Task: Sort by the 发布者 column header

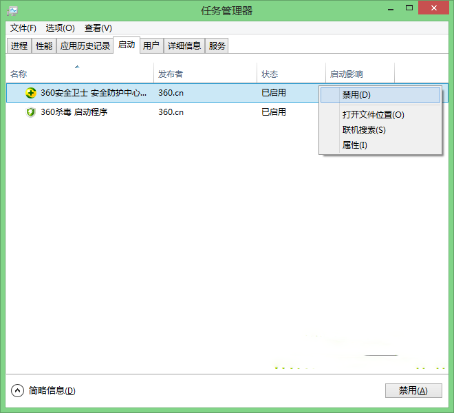Action: click(x=171, y=74)
